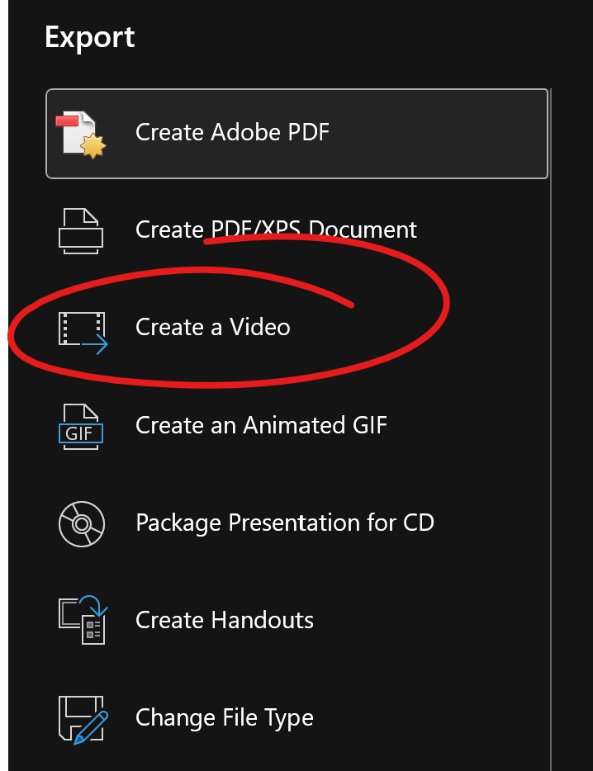Screen dimensions: 593x771
Task: Click the CD disc icon
Action: (81, 523)
